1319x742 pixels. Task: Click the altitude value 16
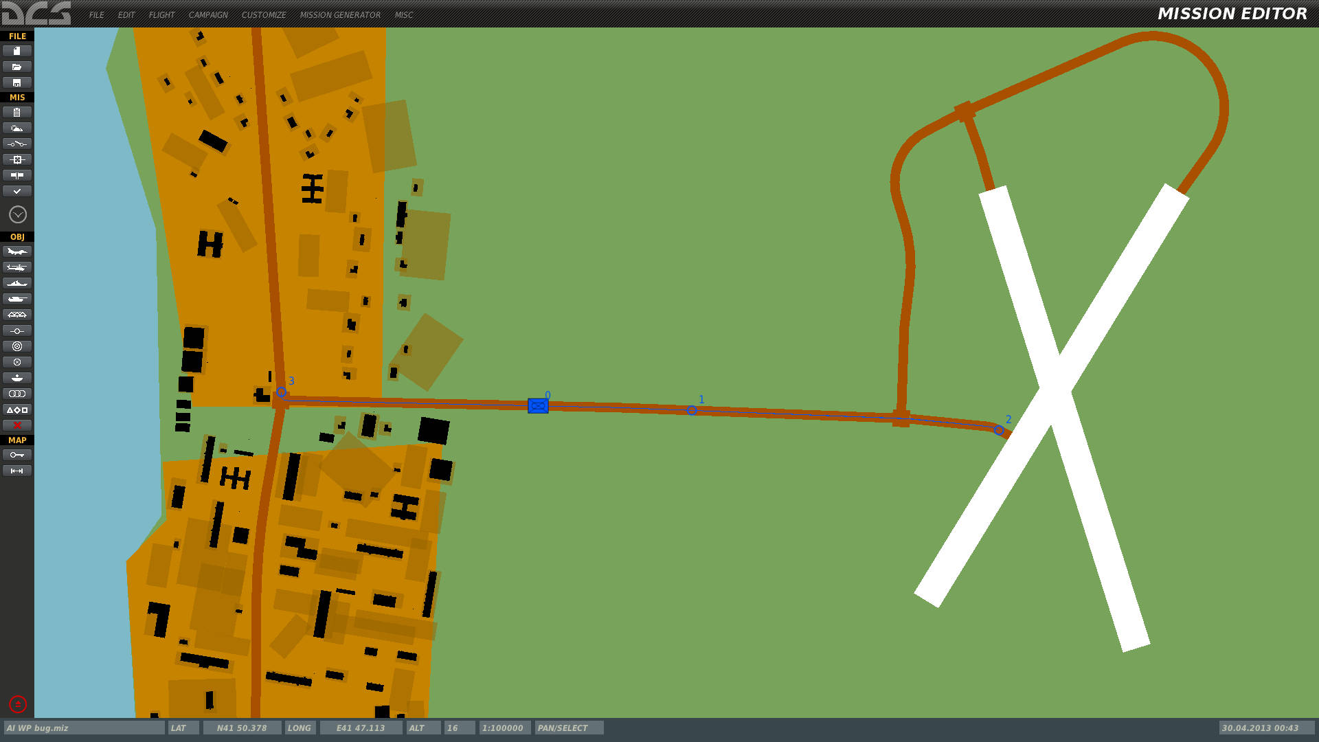point(459,728)
